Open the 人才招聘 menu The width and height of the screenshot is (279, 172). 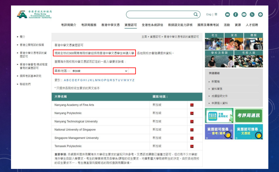[x=252, y=25]
